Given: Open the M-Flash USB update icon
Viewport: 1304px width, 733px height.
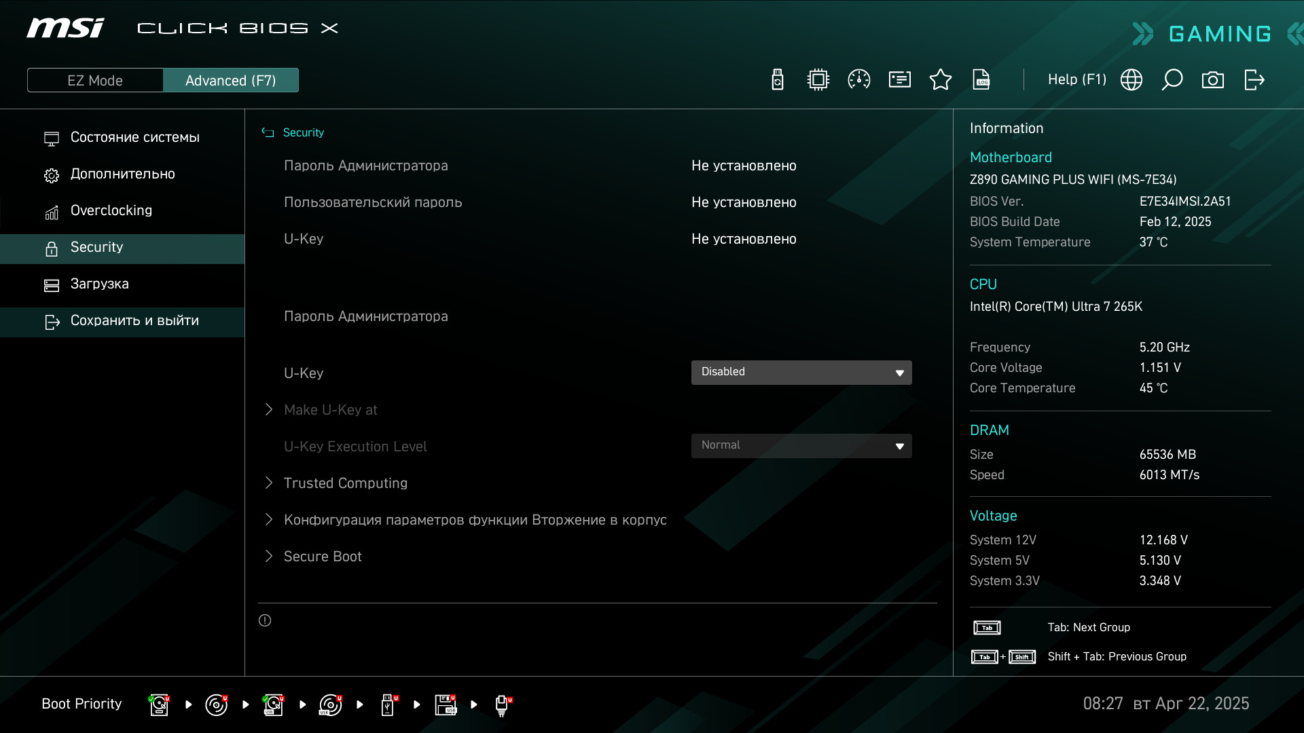Looking at the screenshot, I should point(778,79).
